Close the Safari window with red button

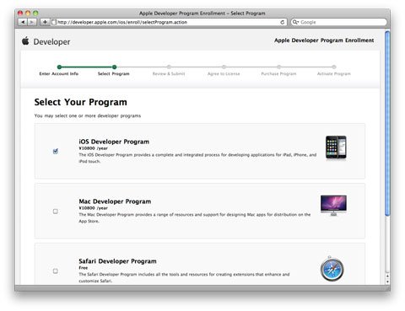(x=20, y=13)
